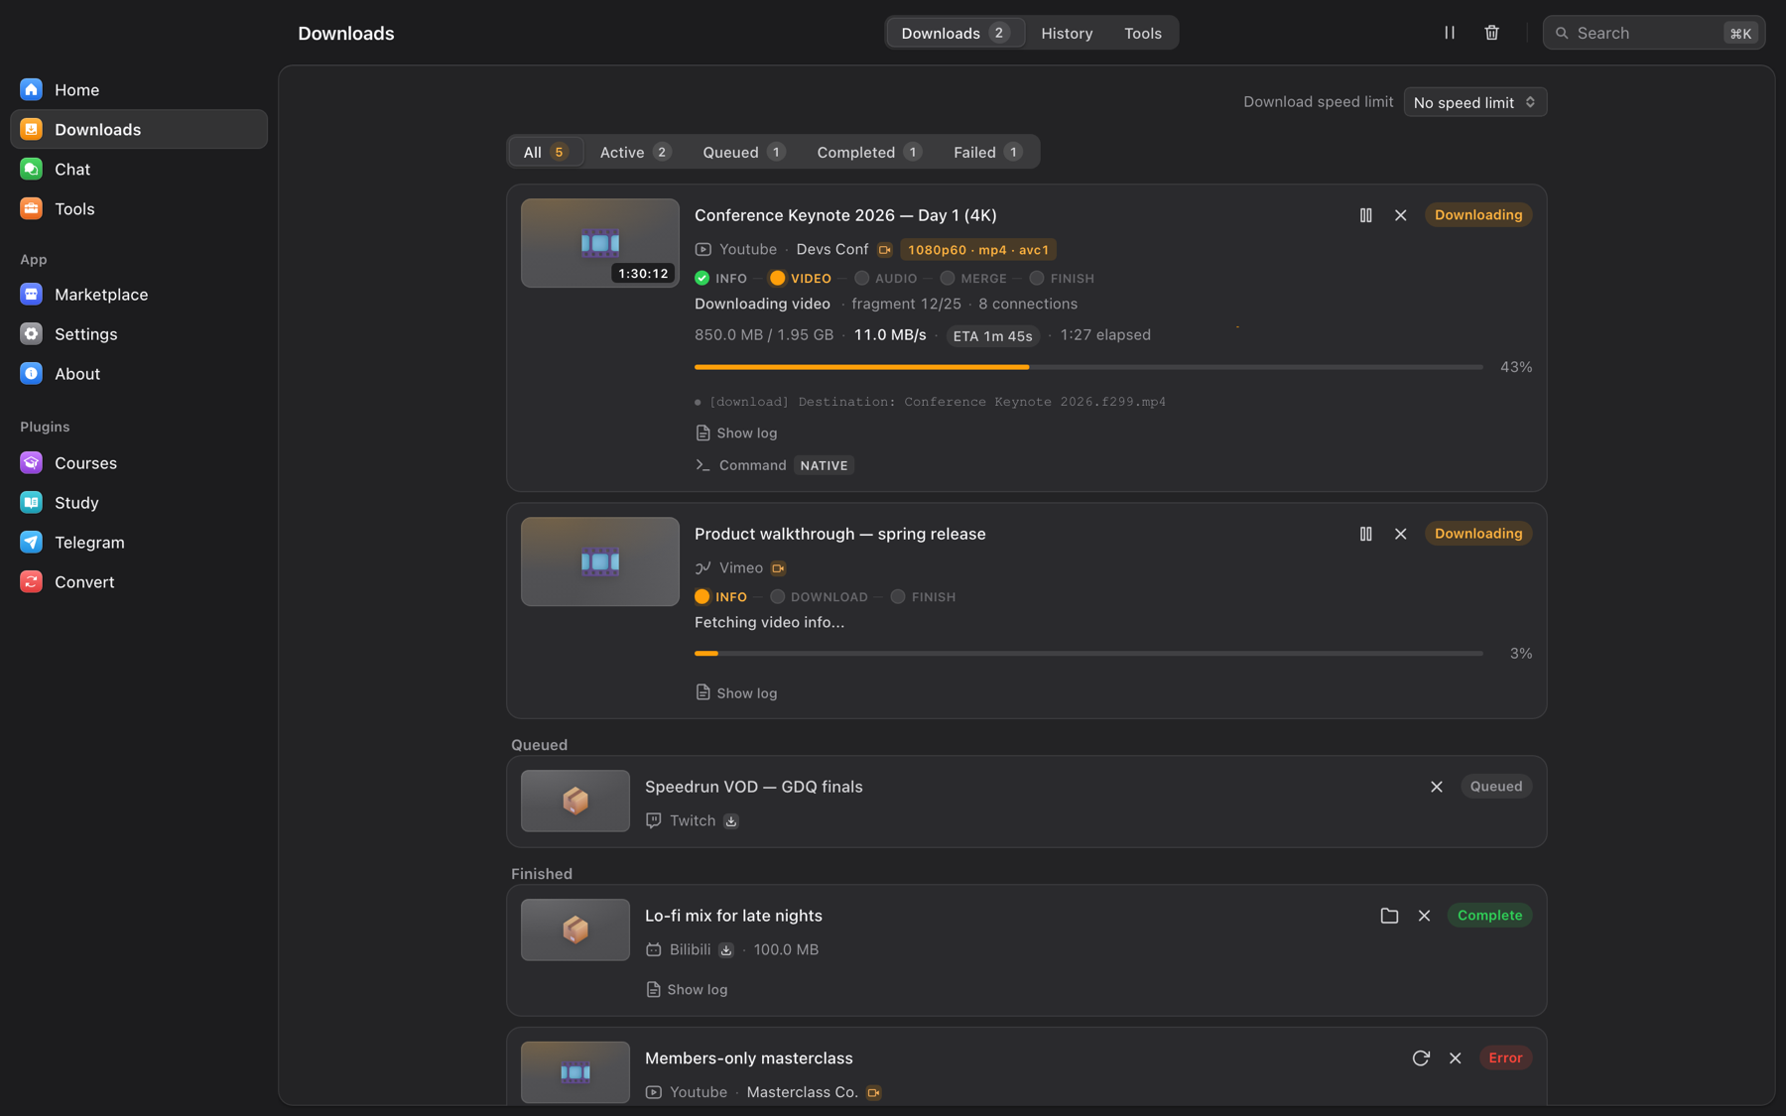
Task: Cancel the Product walkthrough download
Action: tap(1401, 534)
